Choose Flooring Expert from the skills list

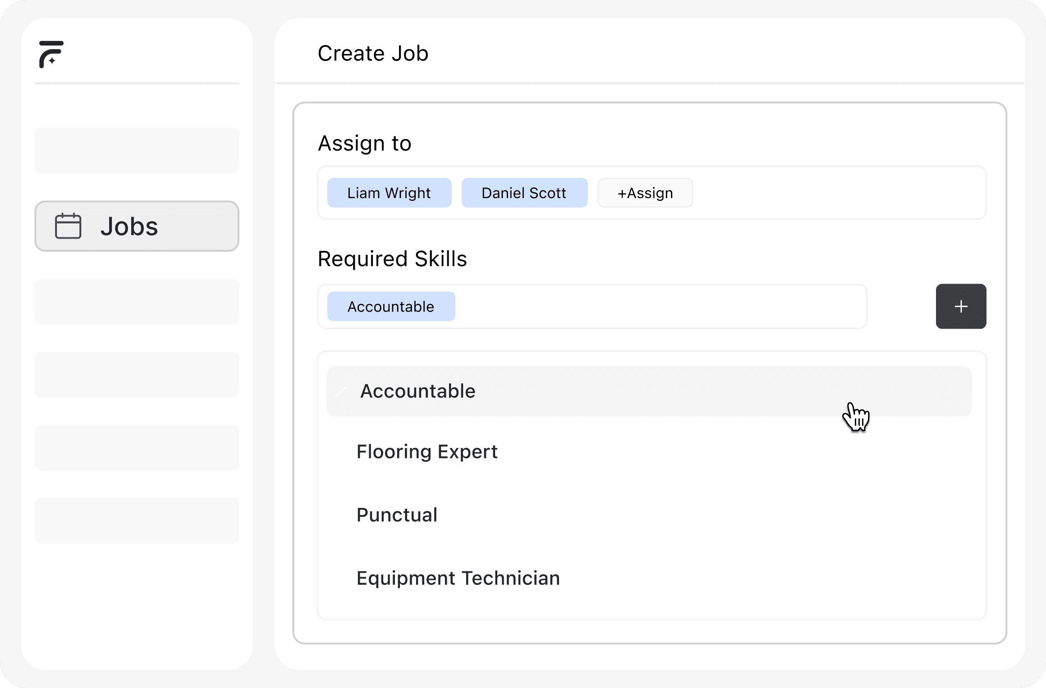coord(427,452)
